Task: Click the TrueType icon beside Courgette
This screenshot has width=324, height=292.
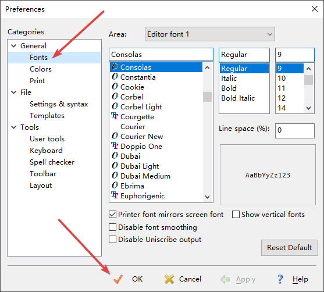Action: click(115, 116)
